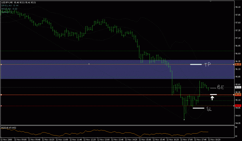
Task: Select the white 95.51 current price tag
Action: tap(238, 88)
